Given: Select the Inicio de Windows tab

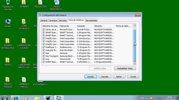Looking at the screenshot, I should coord(76,20).
